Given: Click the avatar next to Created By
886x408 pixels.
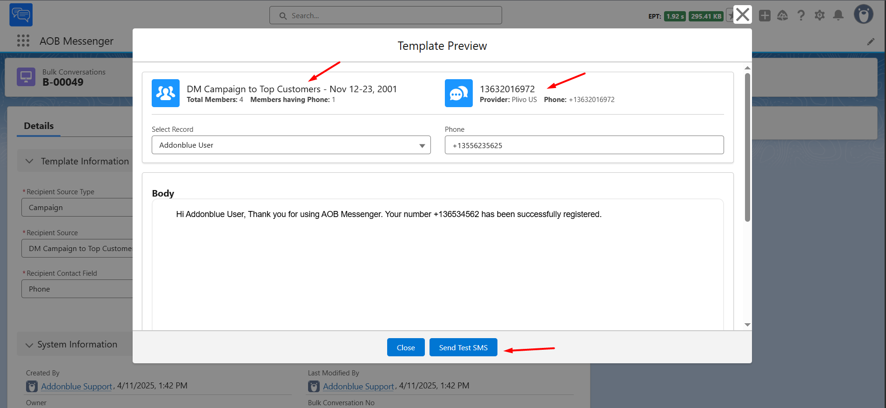Looking at the screenshot, I should pyautogui.click(x=32, y=386).
